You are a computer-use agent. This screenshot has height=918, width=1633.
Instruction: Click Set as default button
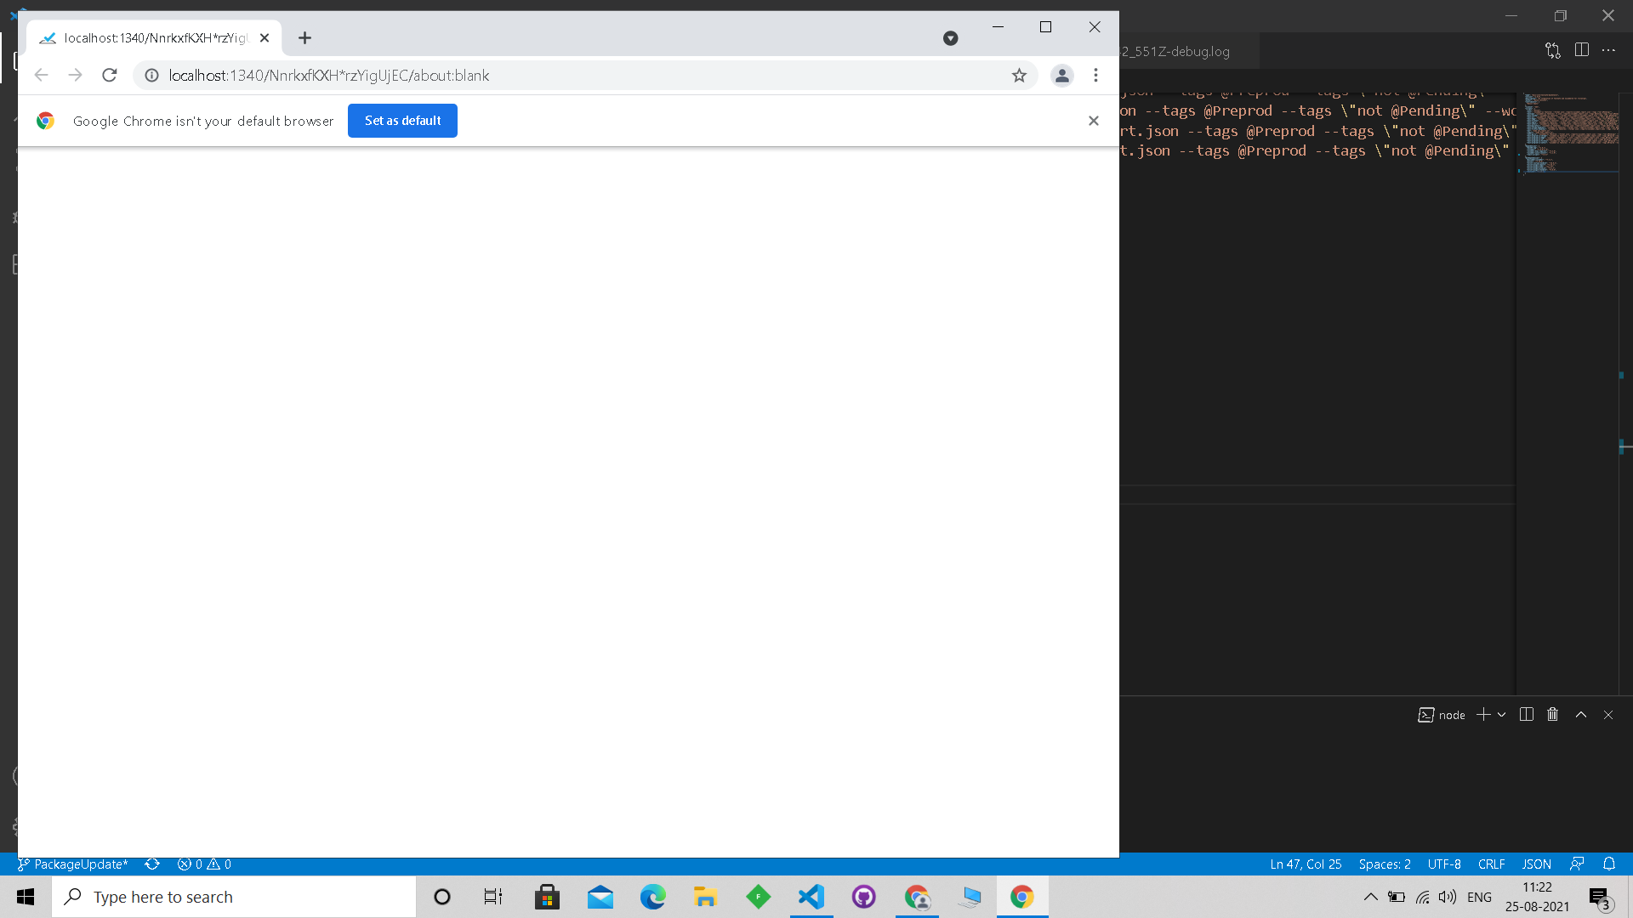(x=402, y=121)
